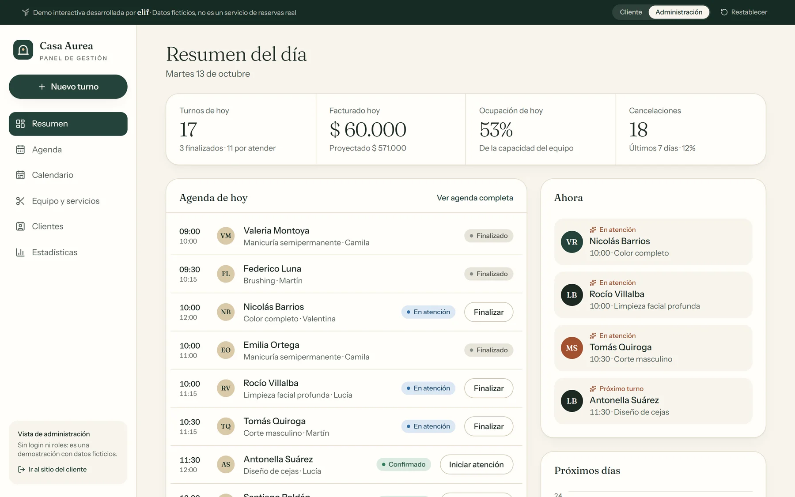Go to Equipo y servicios
Viewport: 795px width, 497px height.
coord(68,201)
